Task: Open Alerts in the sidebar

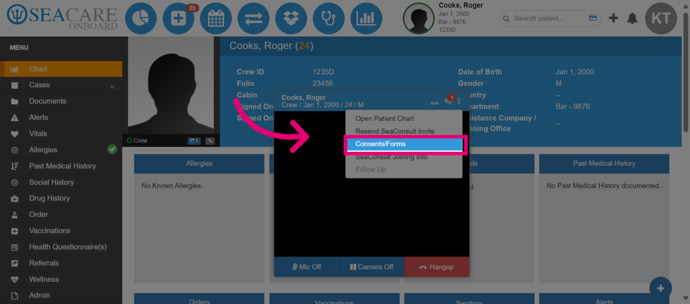Action: point(61,117)
